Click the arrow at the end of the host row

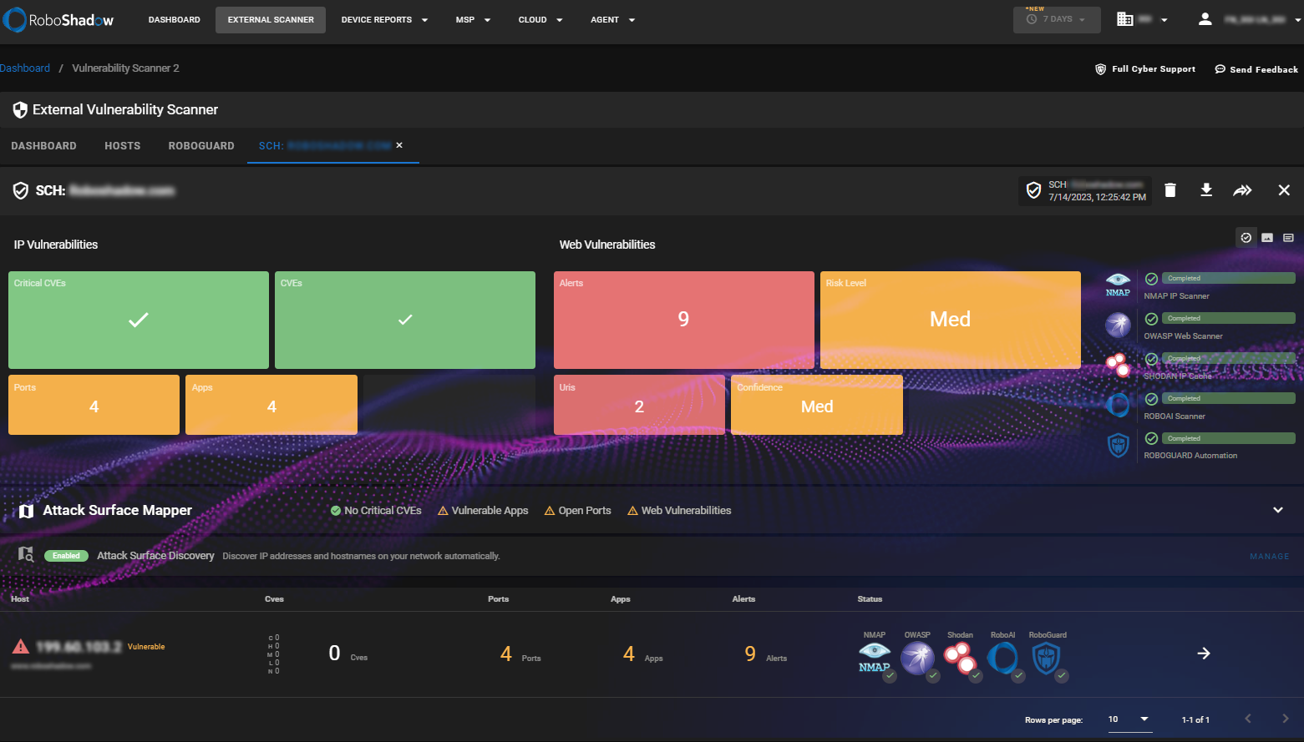(x=1203, y=653)
